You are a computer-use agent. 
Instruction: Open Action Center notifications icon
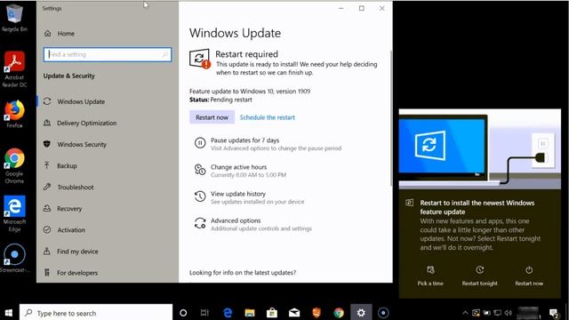click(554, 313)
